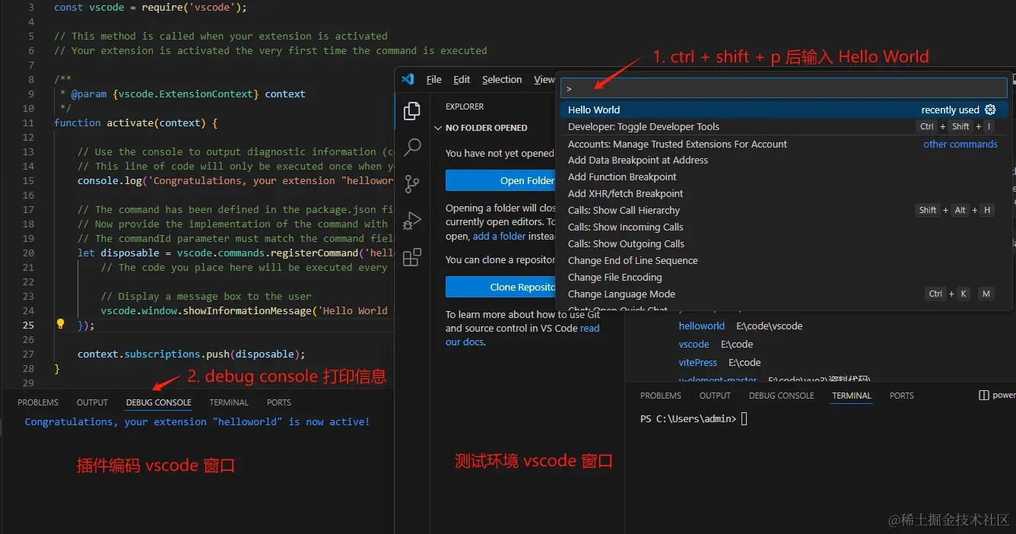Viewport: 1016px width, 534px height.
Task: Open Selection menu in test window
Action: [502, 79]
